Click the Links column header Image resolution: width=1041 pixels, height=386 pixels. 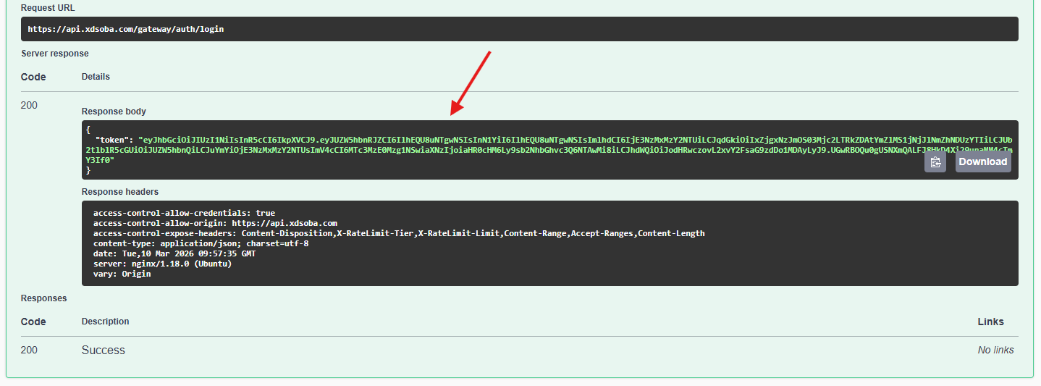990,322
